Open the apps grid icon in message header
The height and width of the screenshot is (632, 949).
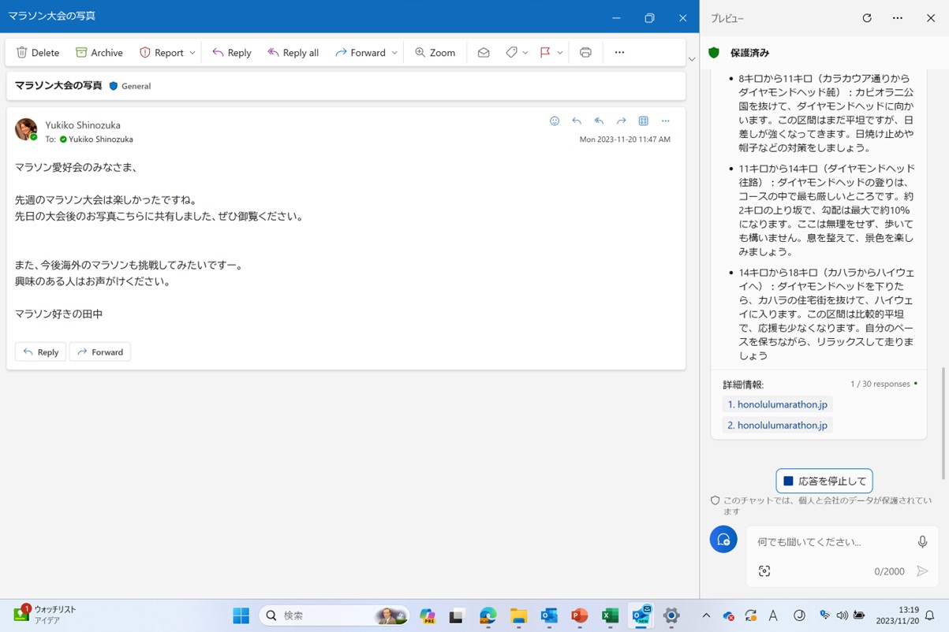click(x=643, y=121)
